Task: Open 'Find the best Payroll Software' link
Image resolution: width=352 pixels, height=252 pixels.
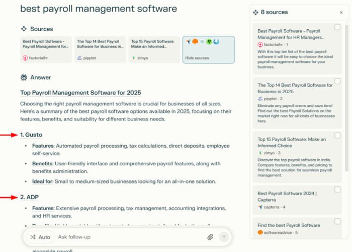Action: (x=289, y=225)
